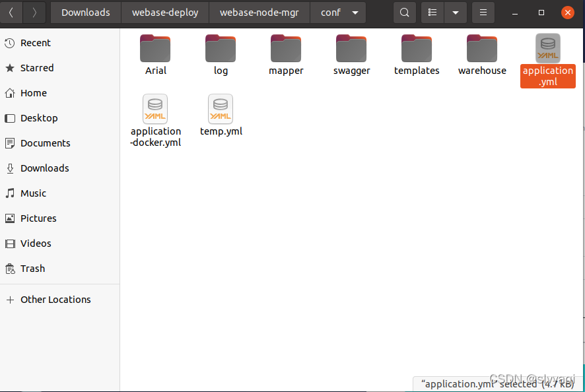Open Trash from the sidebar
The height and width of the screenshot is (392, 585).
(x=33, y=268)
